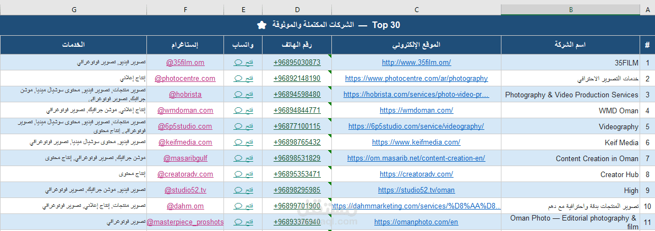Image resolution: width=655 pixels, height=231 pixels.
Task: Click phone number +96894844771
Action: tap(297, 111)
